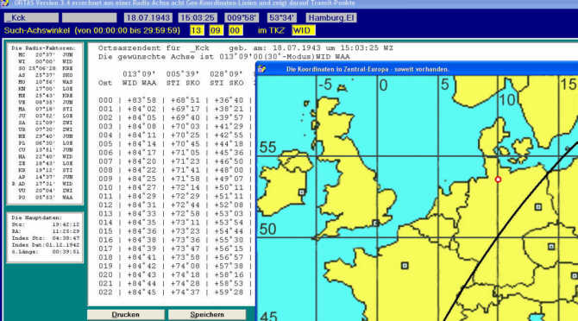Click the Hamburg.El place field
This screenshot has height=321, width=578.
(331, 18)
